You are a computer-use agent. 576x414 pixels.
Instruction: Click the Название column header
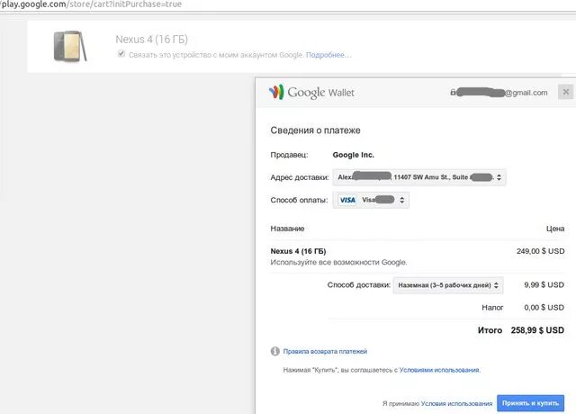tap(287, 229)
